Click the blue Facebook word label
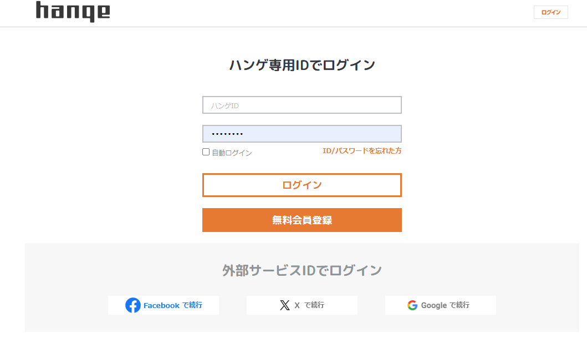The image size is (587, 338). coord(161,305)
